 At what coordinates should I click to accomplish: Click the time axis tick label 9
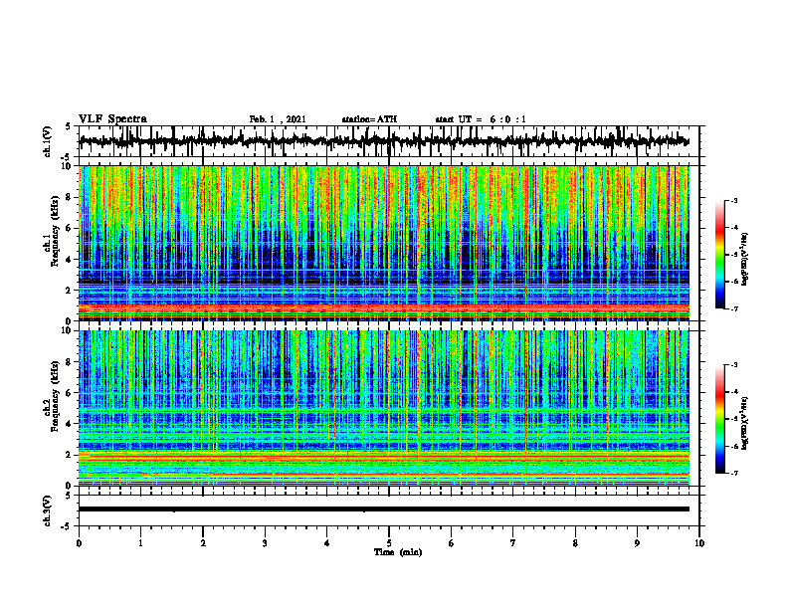click(637, 543)
